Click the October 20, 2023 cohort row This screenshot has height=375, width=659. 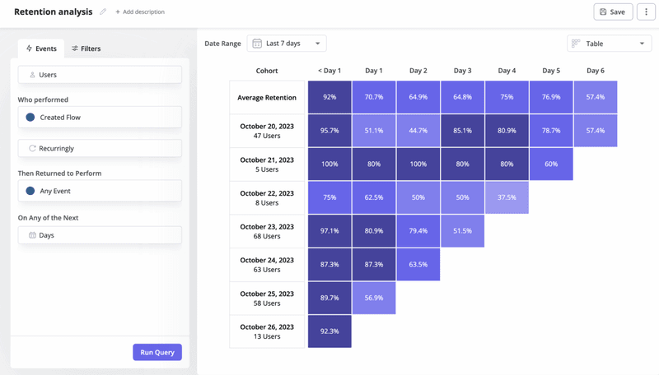266,130
